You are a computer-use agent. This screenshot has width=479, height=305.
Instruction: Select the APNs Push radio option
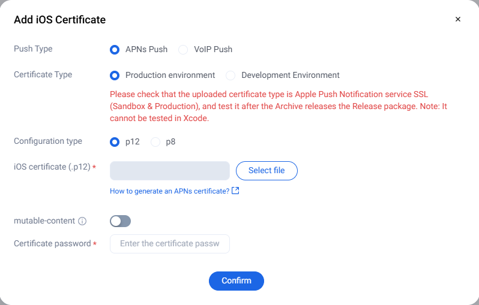pos(115,50)
